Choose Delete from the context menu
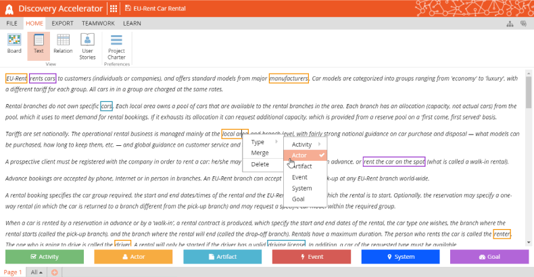534x277 pixels. [x=260, y=164]
